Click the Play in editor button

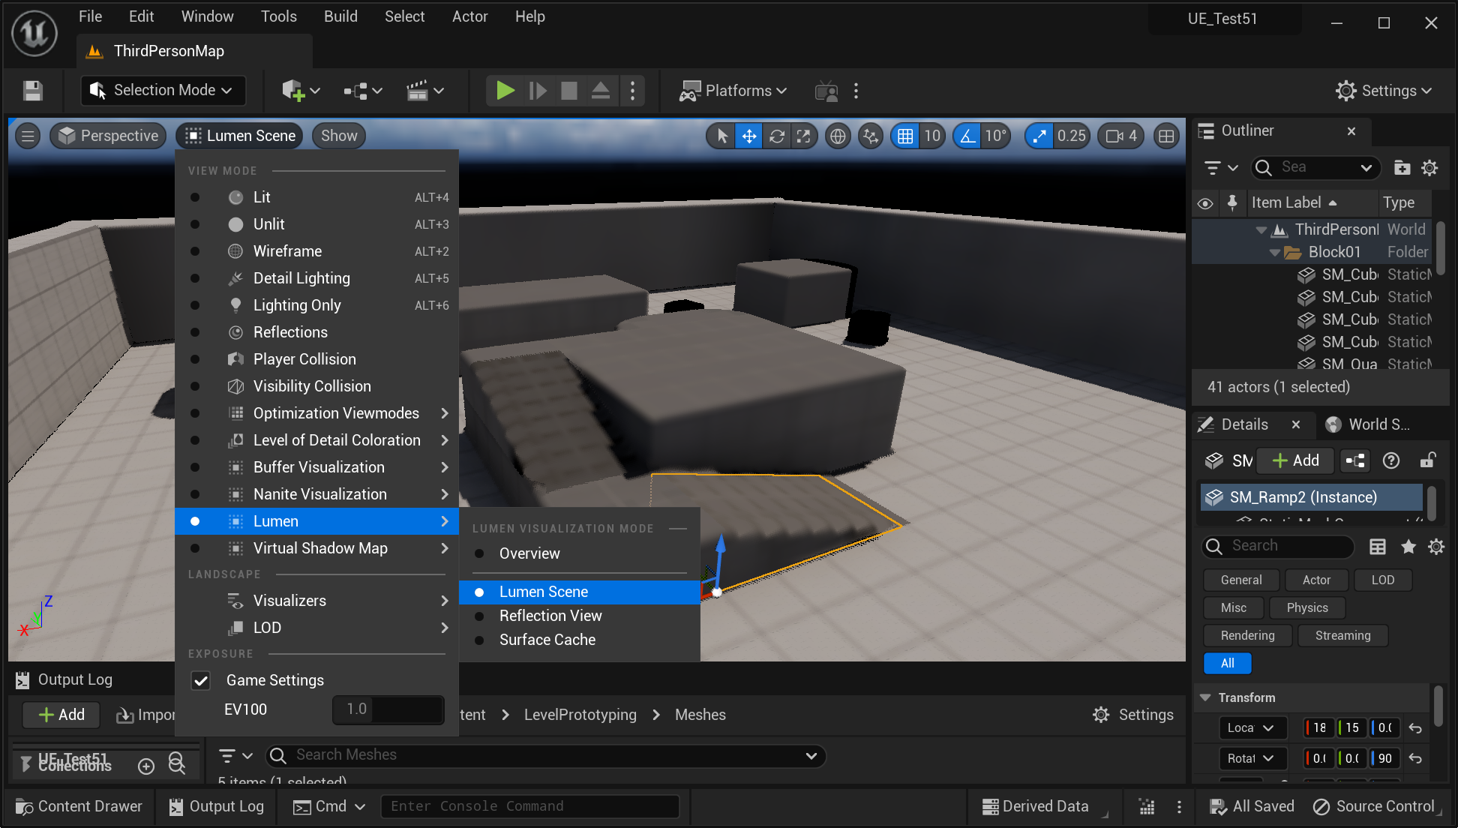505,91
